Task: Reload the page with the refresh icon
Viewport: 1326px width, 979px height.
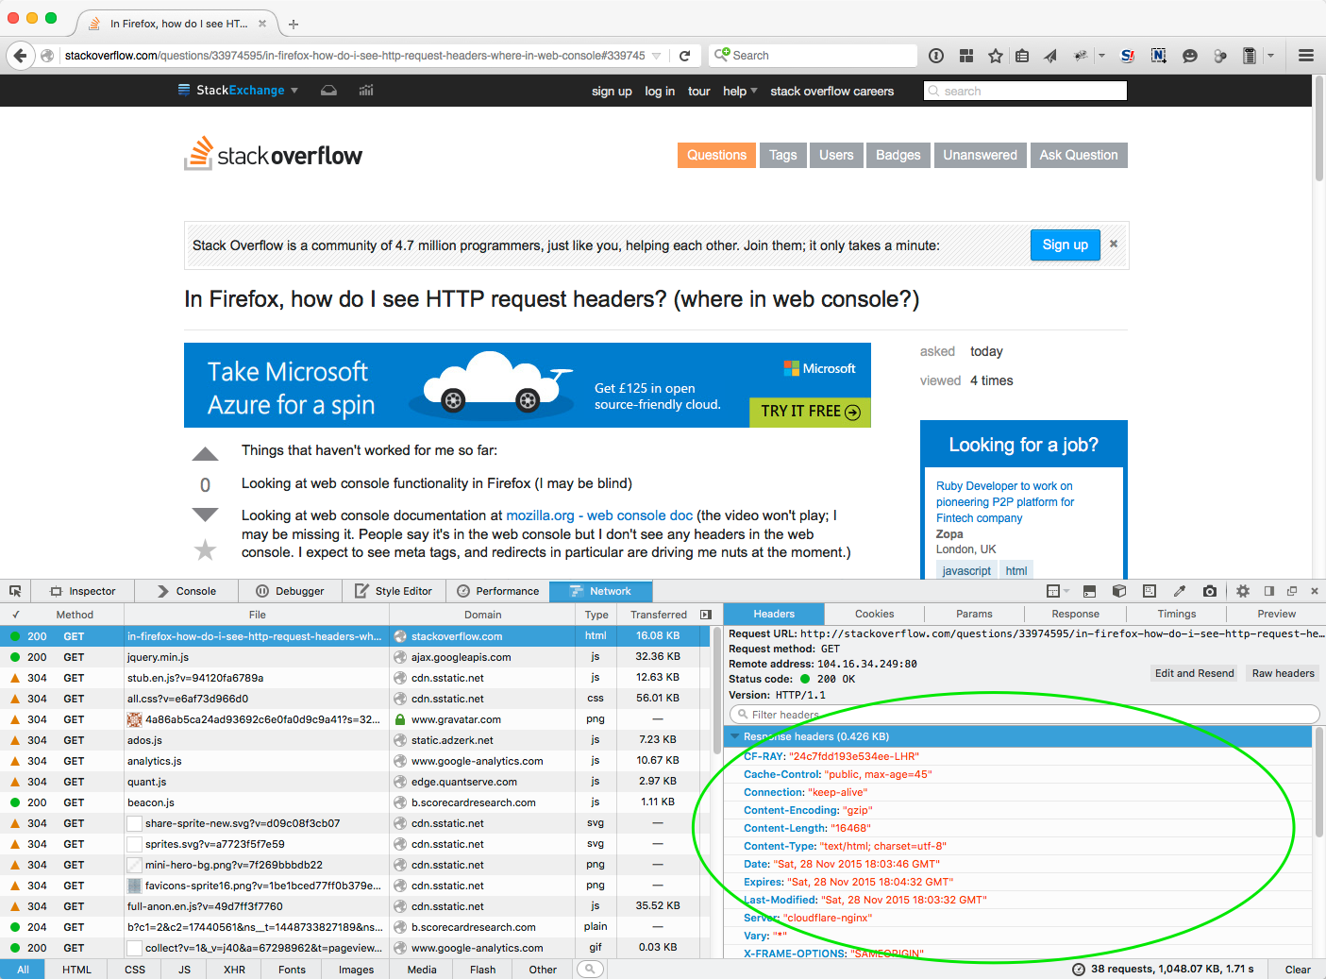Action: pos(685,56)
